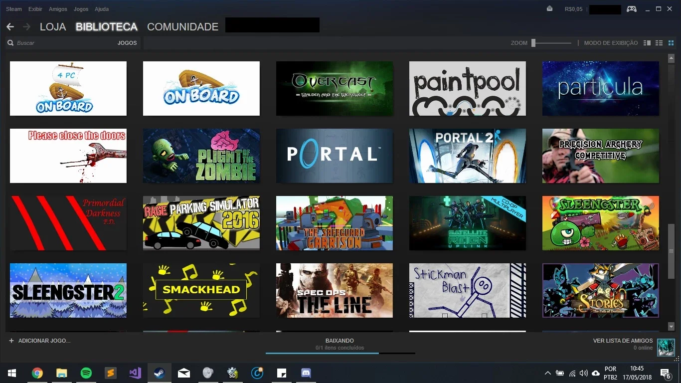Image resolution: width=681 pixels, height=383 pixels.
Task: Expand the hidden system tray icons
Action: [x=547, y=373]
